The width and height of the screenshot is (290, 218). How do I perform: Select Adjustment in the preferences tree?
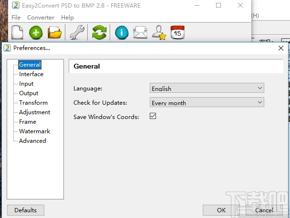[35, 112]
